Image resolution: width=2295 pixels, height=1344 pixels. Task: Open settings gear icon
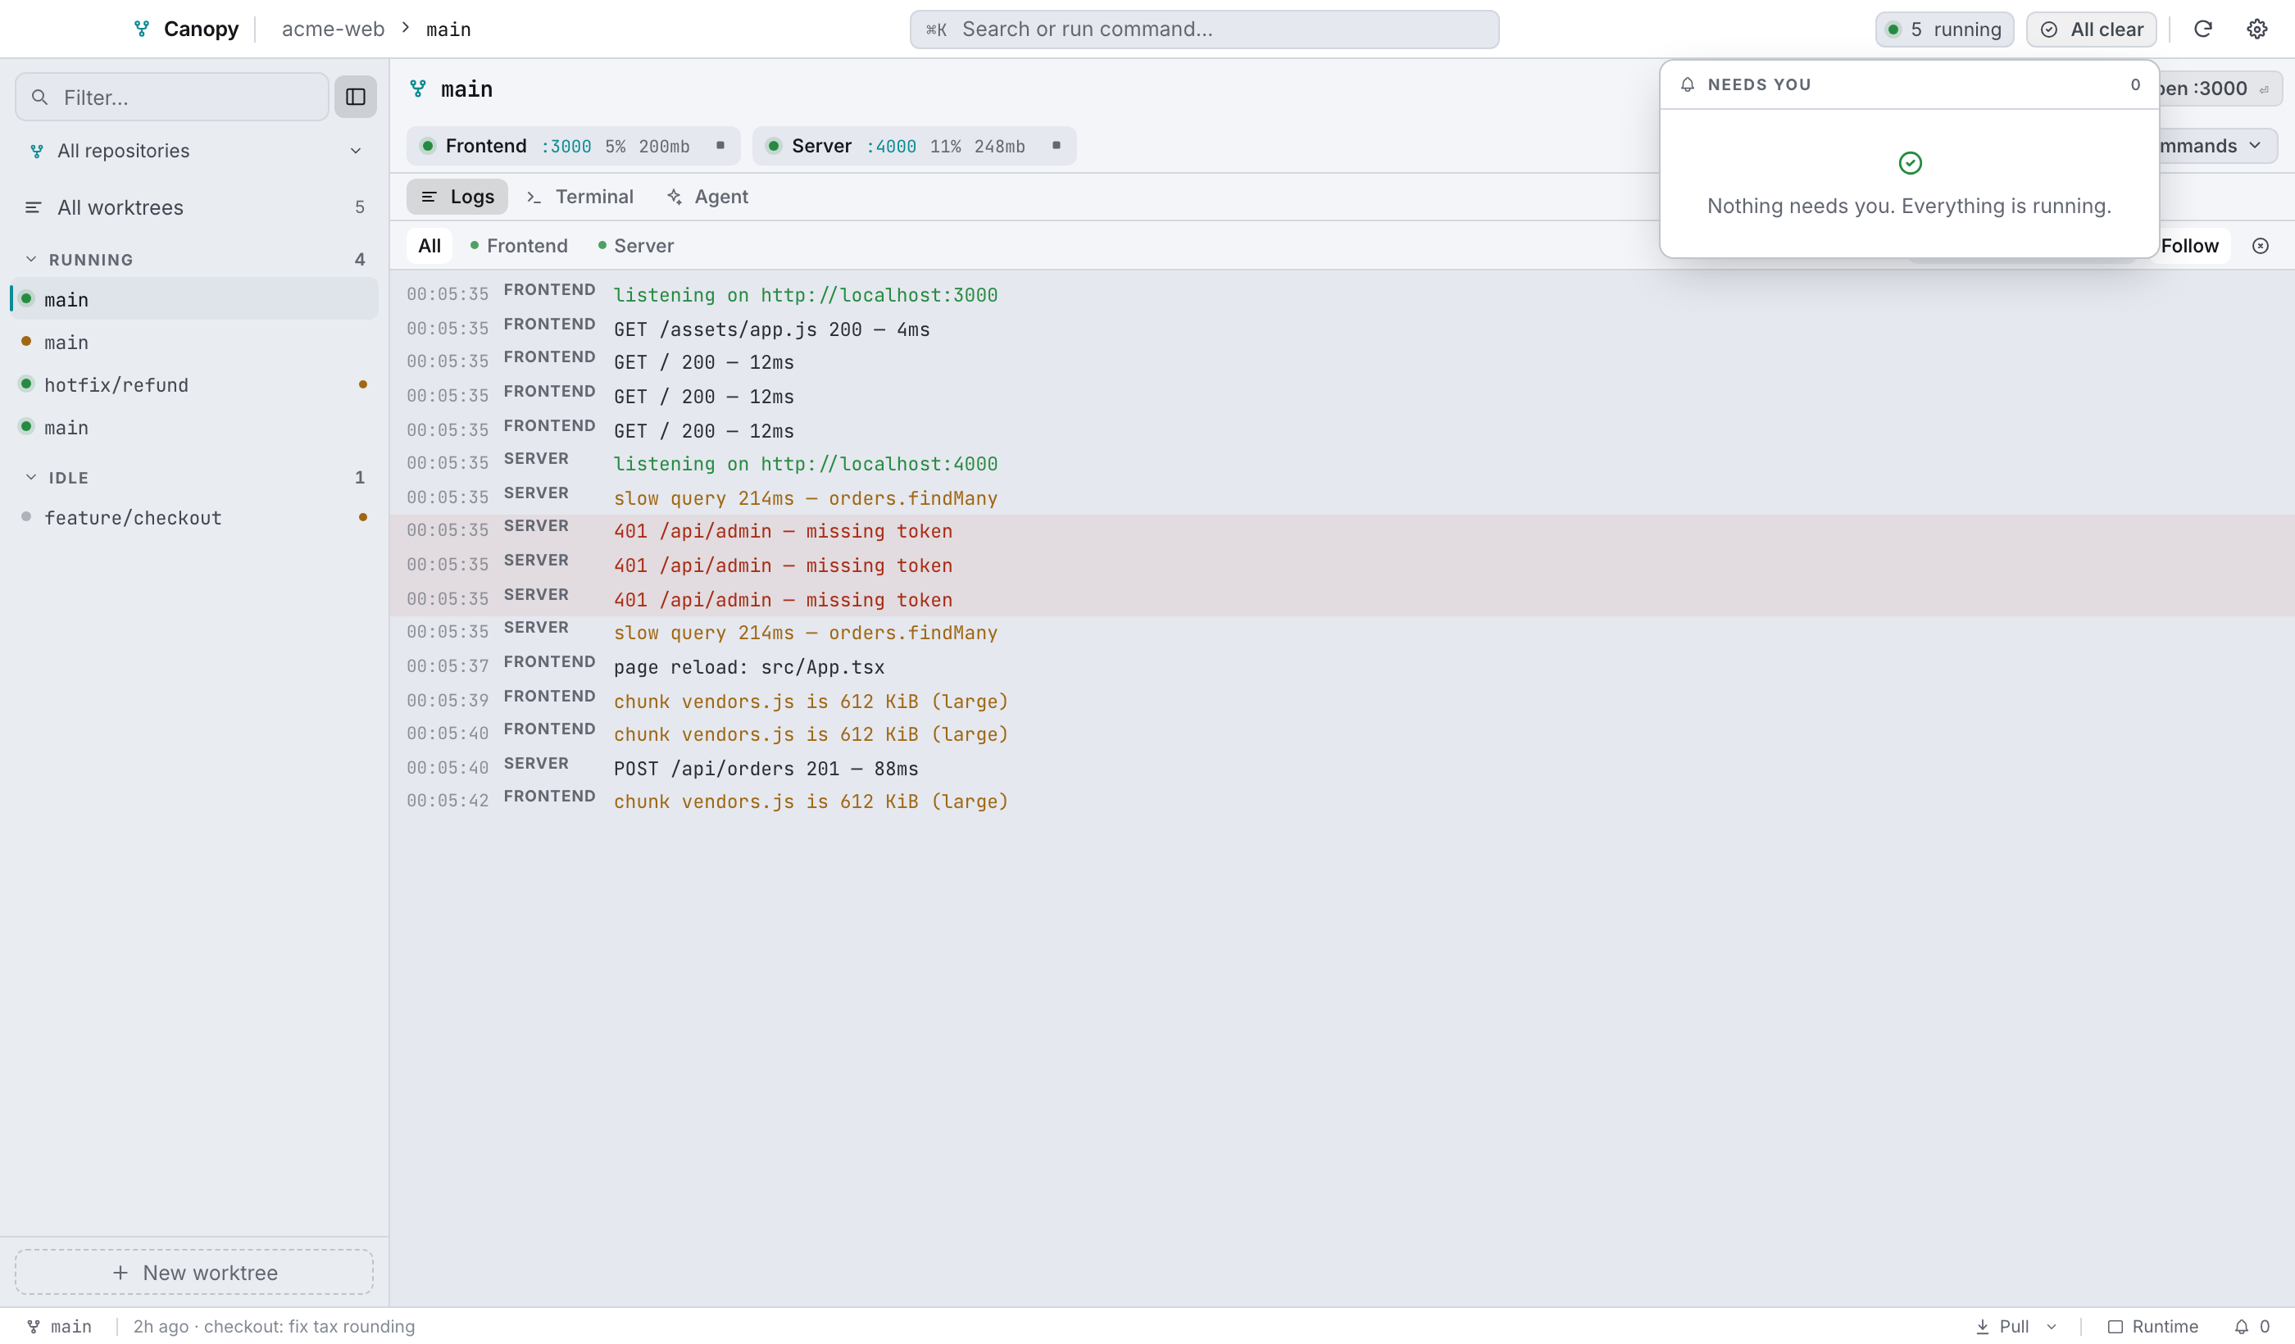[2256, 30]
